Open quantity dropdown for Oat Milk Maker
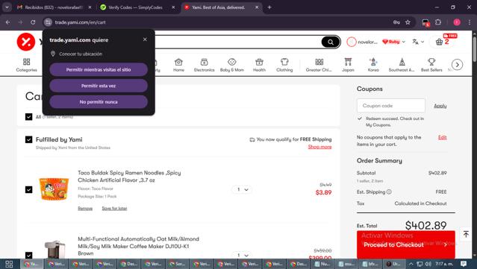The image size is (477, 269). click(242, 255)
